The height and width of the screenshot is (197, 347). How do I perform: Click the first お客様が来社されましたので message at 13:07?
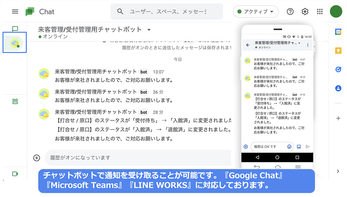point(114,80)
